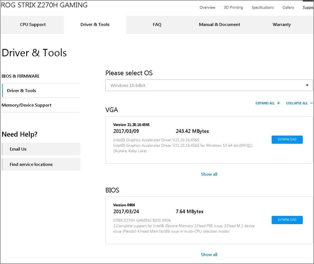Click the Need Help? heading
The height and width of the screenshot is (264, 314).
tap(19, 134)
